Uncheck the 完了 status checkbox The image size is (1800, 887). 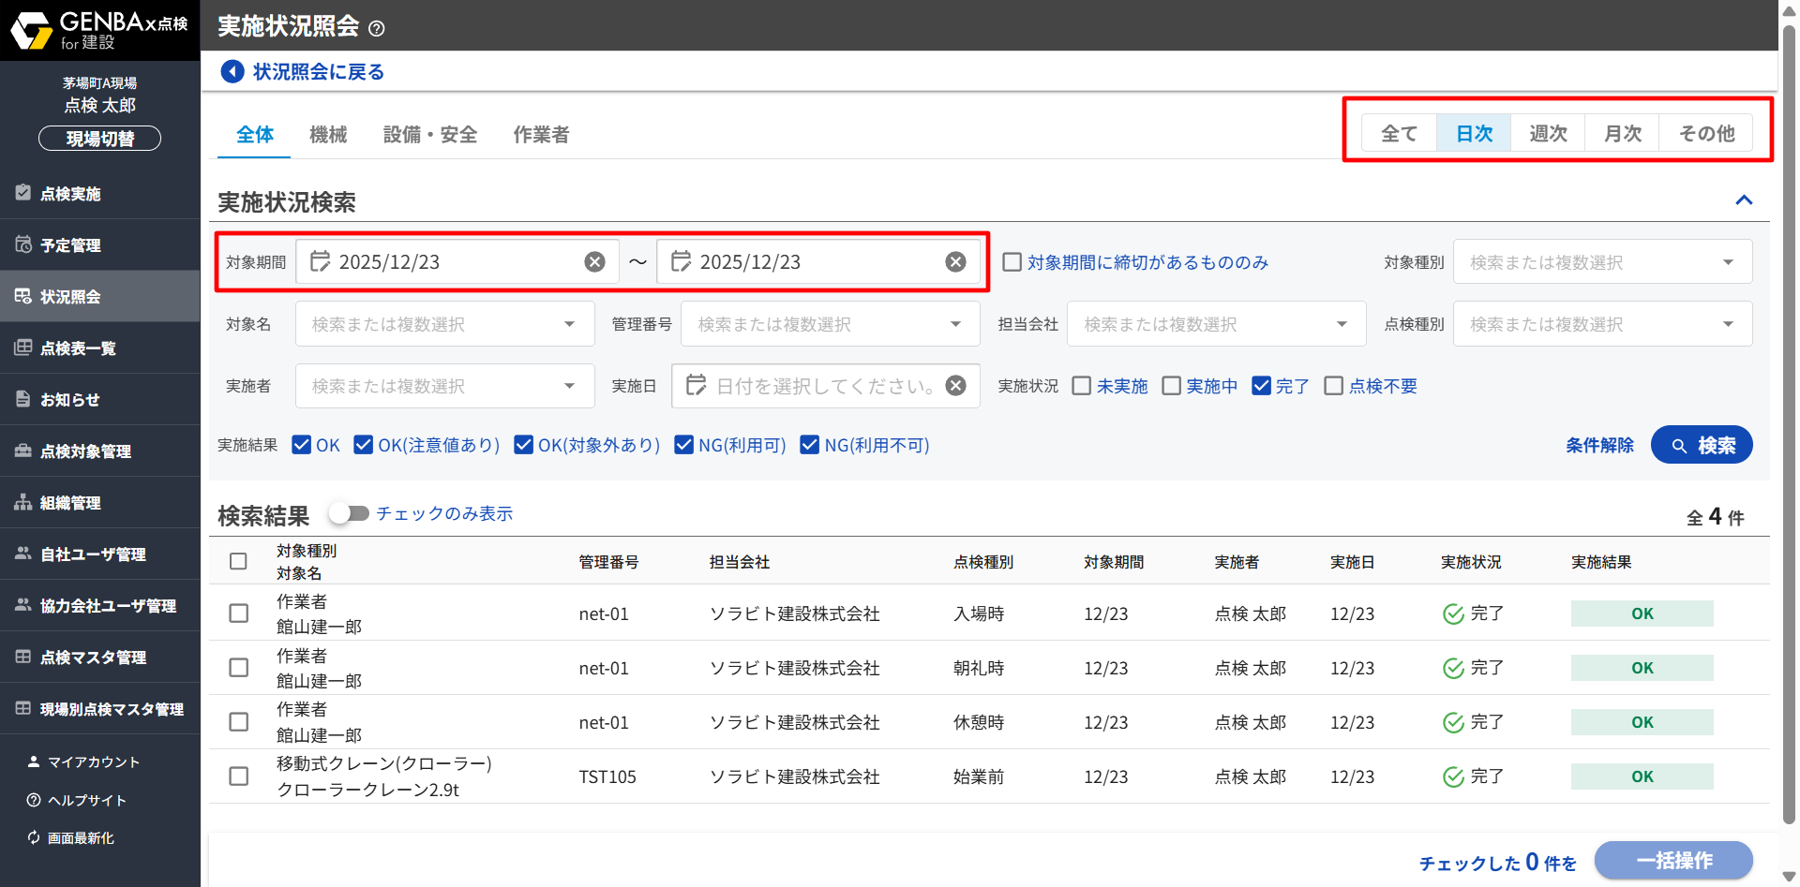point(1262,386)
